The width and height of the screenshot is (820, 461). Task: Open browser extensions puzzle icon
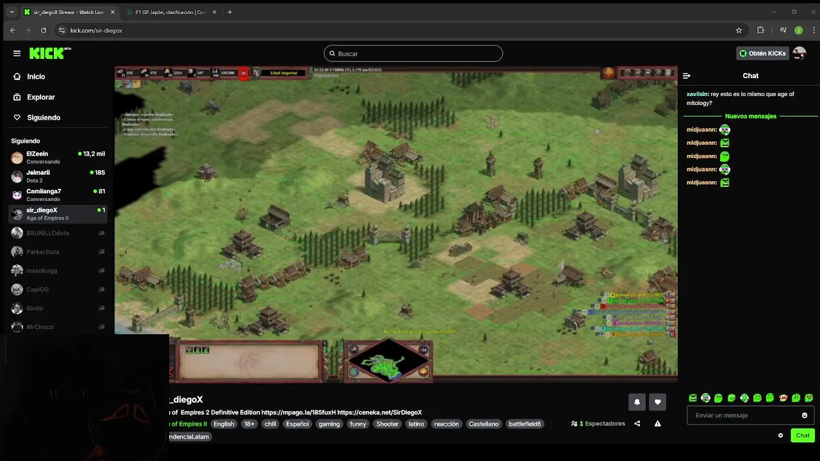pos(760,30)
